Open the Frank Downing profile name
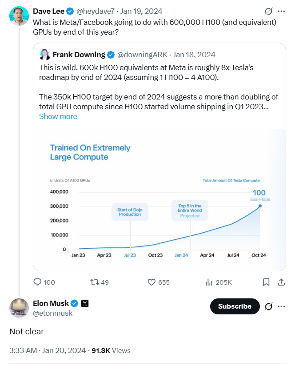 pyautogui.click(x=79, y=55)
